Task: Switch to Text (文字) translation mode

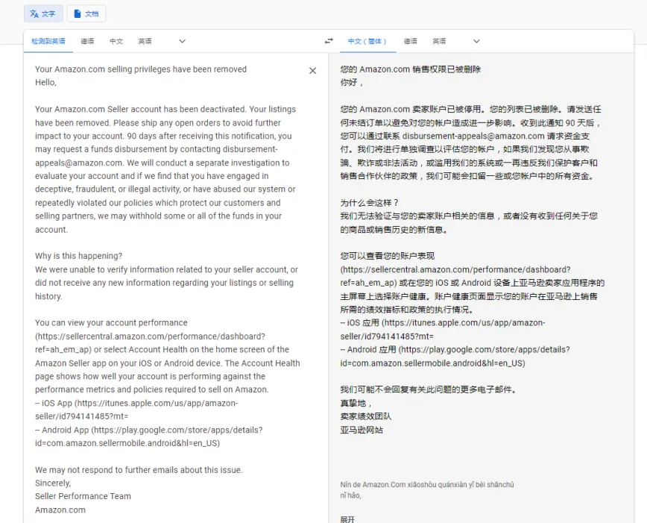Action: coord(43,13)
